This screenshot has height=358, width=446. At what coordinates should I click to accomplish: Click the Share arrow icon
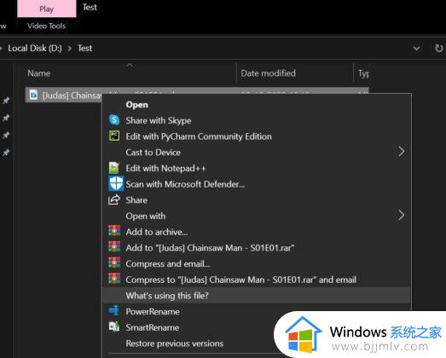114,199
